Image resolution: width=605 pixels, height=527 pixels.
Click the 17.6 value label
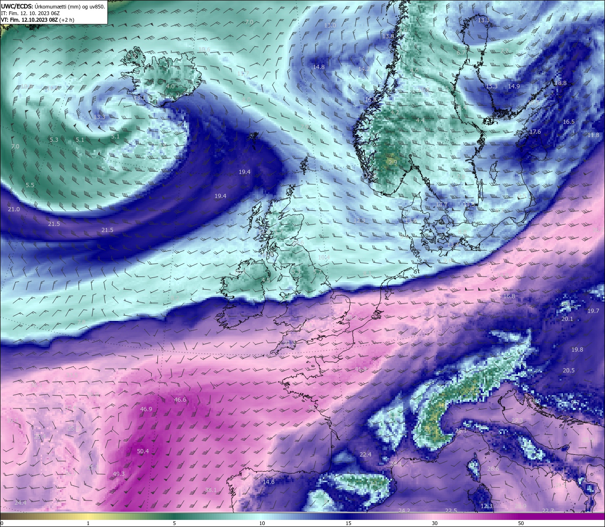(x=535, y=132)
